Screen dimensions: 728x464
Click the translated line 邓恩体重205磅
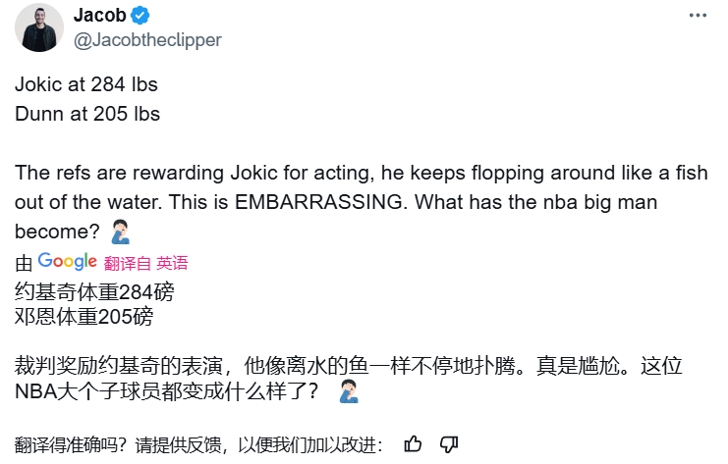[84, 317]
